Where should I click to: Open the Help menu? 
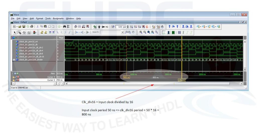79,18
